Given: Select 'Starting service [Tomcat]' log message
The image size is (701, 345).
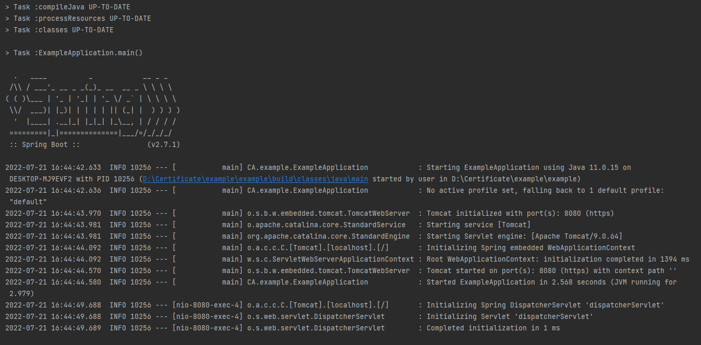Looking at the screenshot, I should [479, 225].
